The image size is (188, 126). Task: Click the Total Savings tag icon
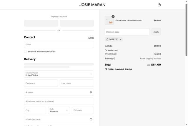click(x=106, y=69)
